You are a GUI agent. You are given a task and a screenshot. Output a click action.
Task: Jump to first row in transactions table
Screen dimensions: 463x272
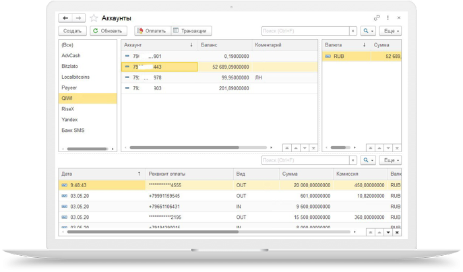coord(370,232)
